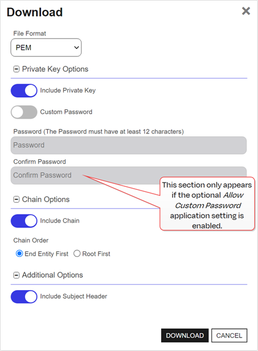Viewport: 258px width, 351px height.
Task: Click the dropdown chevron arrow beside PEM
Action: click(77, 47)
